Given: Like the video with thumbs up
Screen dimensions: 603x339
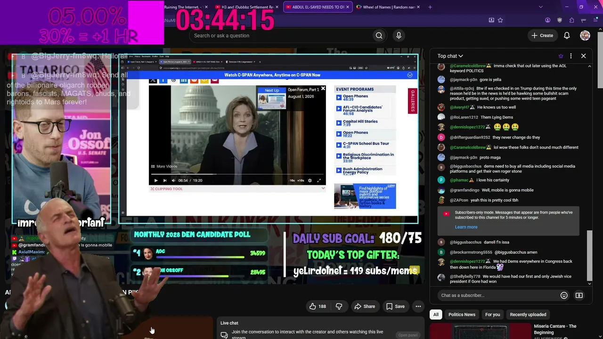Looking at the screenshot, I should 312,307.
